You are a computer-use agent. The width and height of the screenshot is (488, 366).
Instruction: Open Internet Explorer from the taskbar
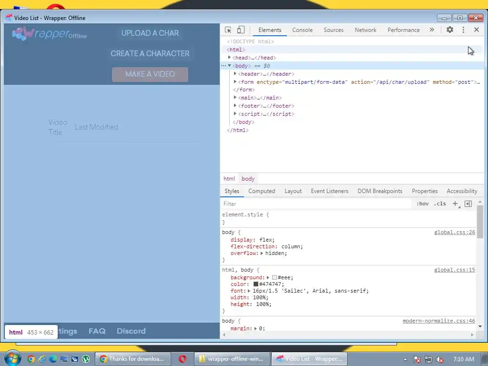point(42,359)
